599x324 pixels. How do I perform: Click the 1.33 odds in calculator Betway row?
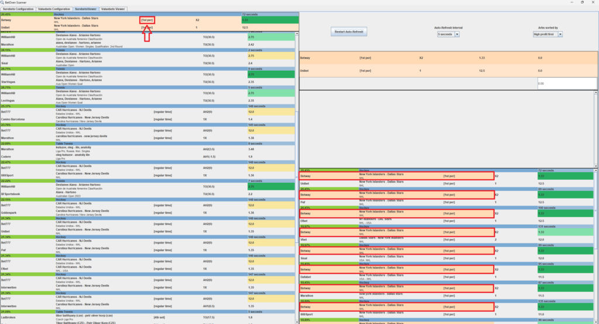(482, 58)
